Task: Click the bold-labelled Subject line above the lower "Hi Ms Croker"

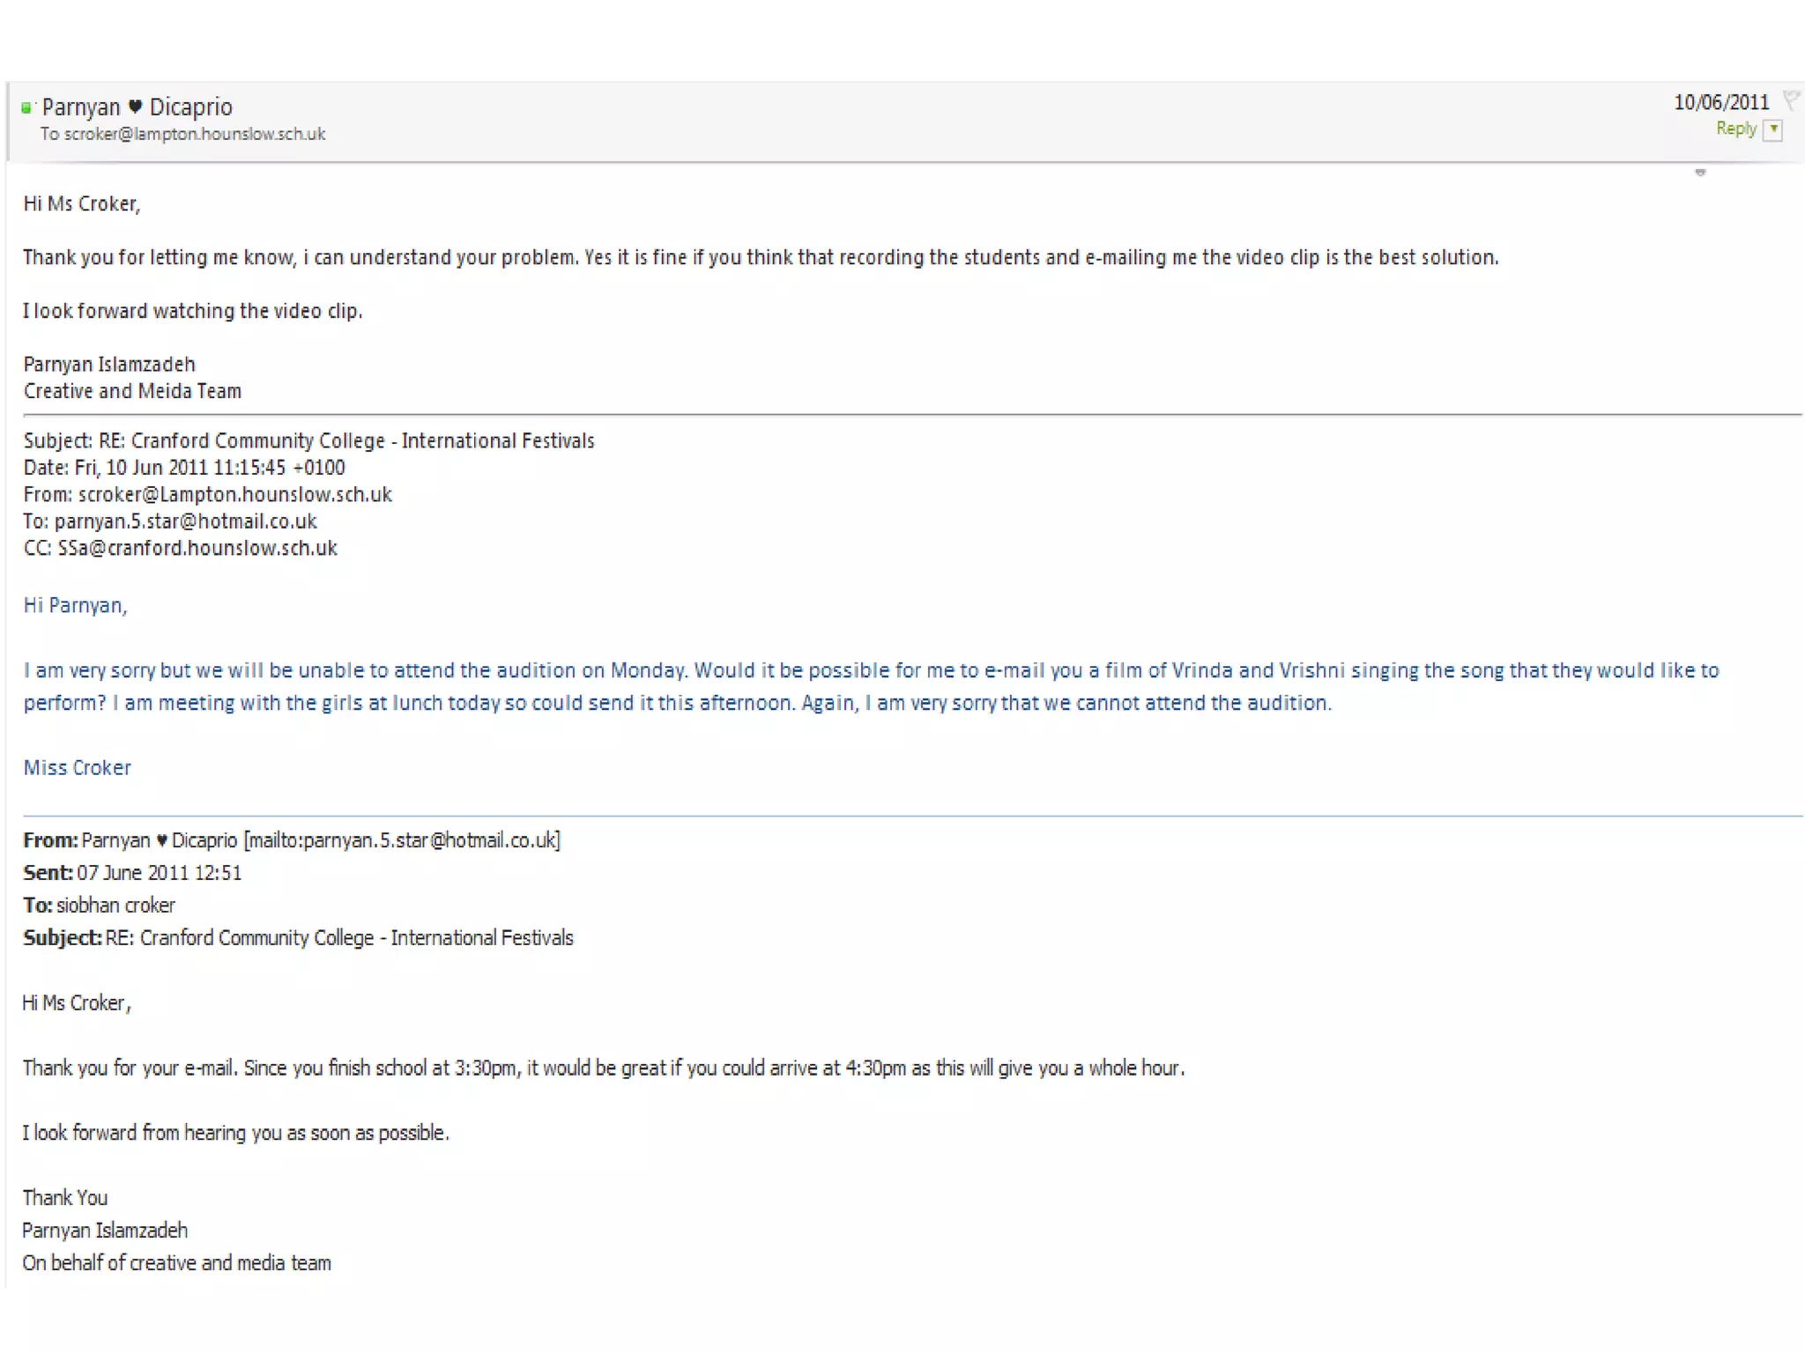Action: pos(298,938)
